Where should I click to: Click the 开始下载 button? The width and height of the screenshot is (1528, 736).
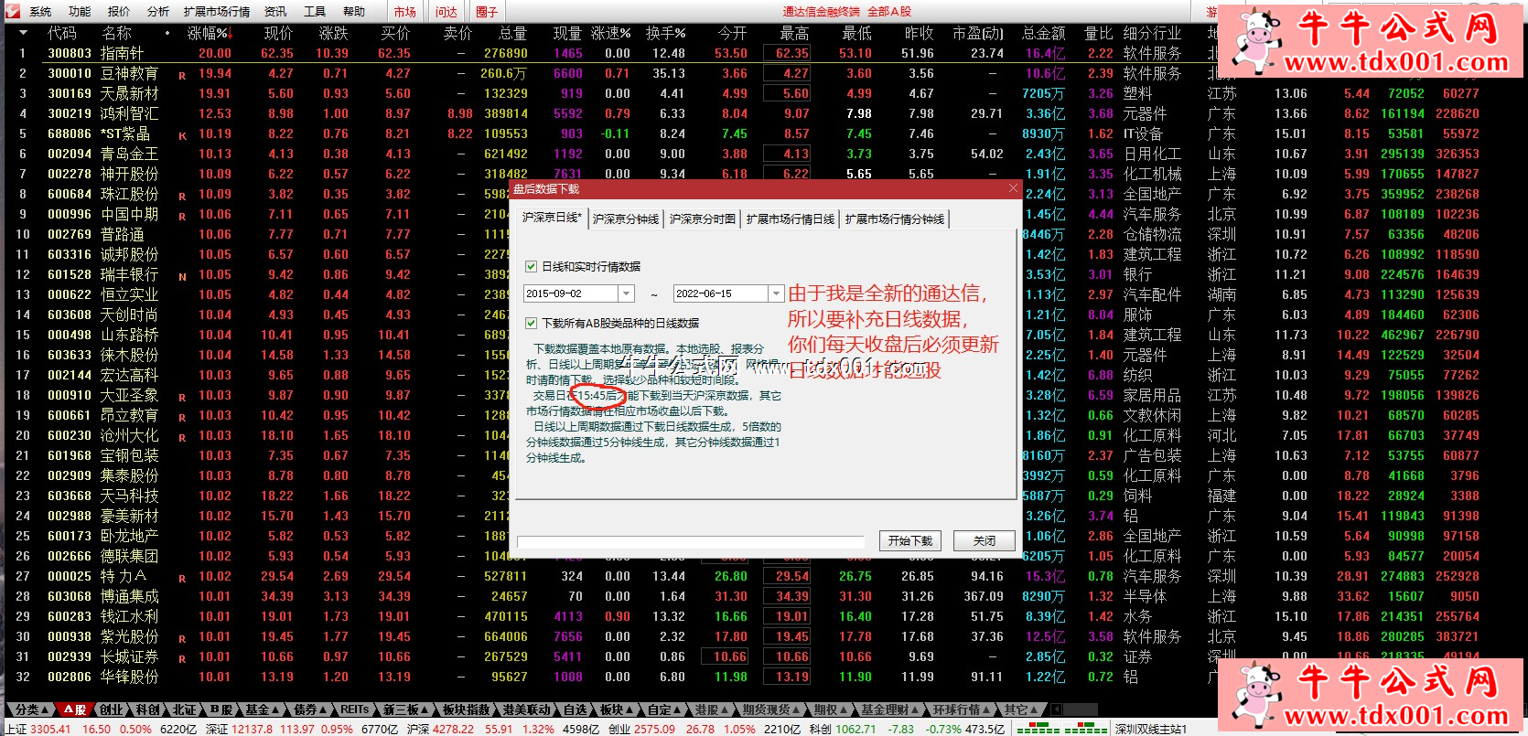pos(910,541)
